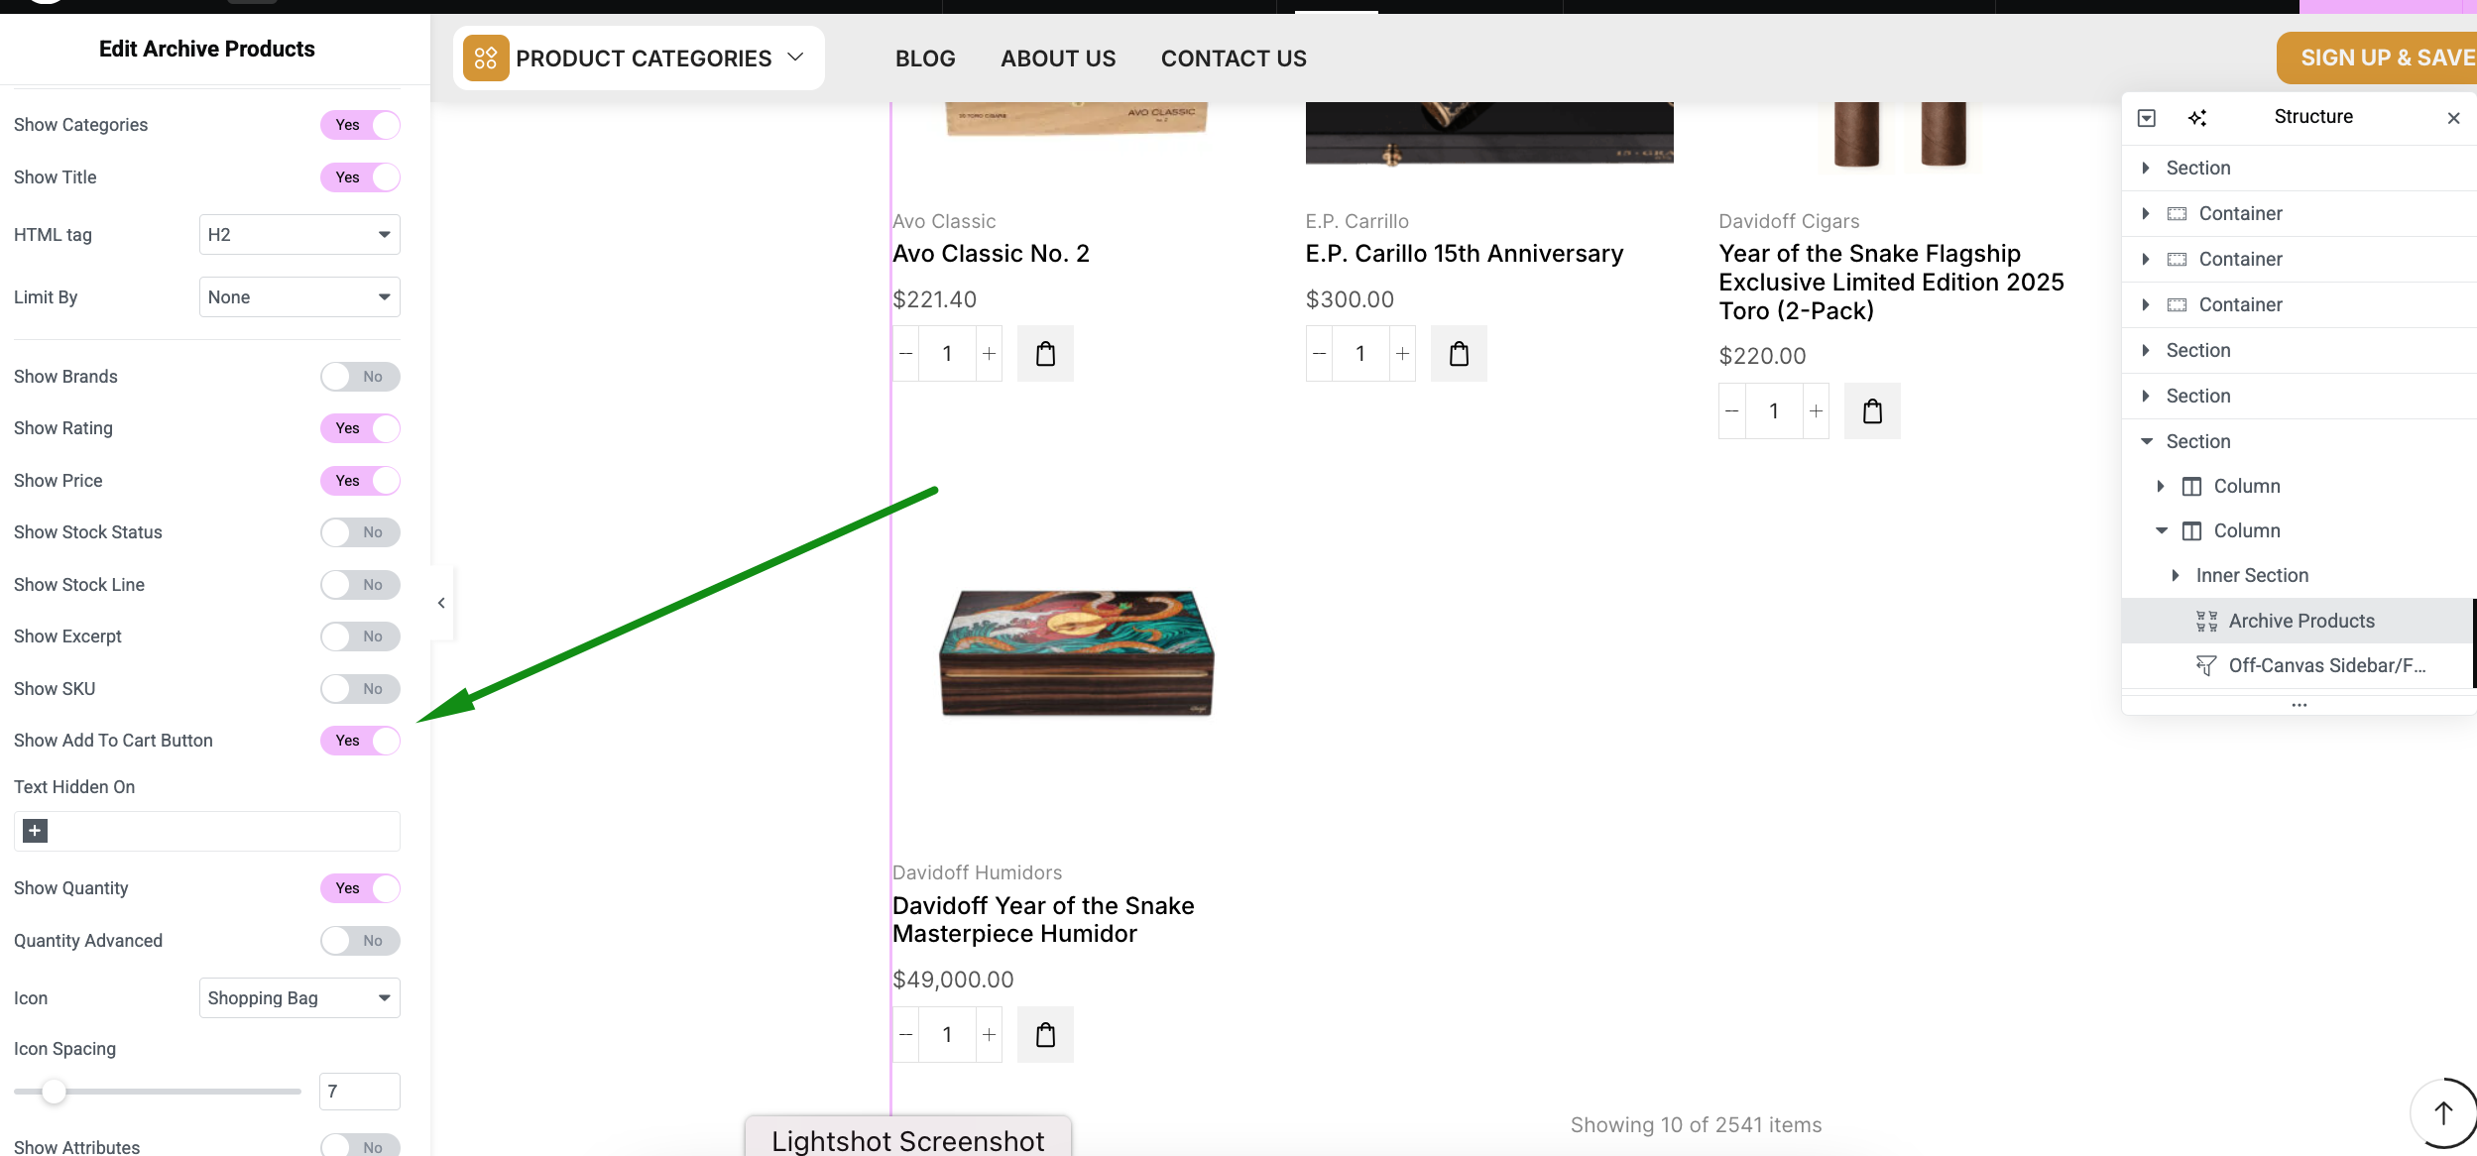2477x1156 pixels.
Task: Add E.P. Carillo 15th Anniversary to cart
Action: click(1459, 354)
